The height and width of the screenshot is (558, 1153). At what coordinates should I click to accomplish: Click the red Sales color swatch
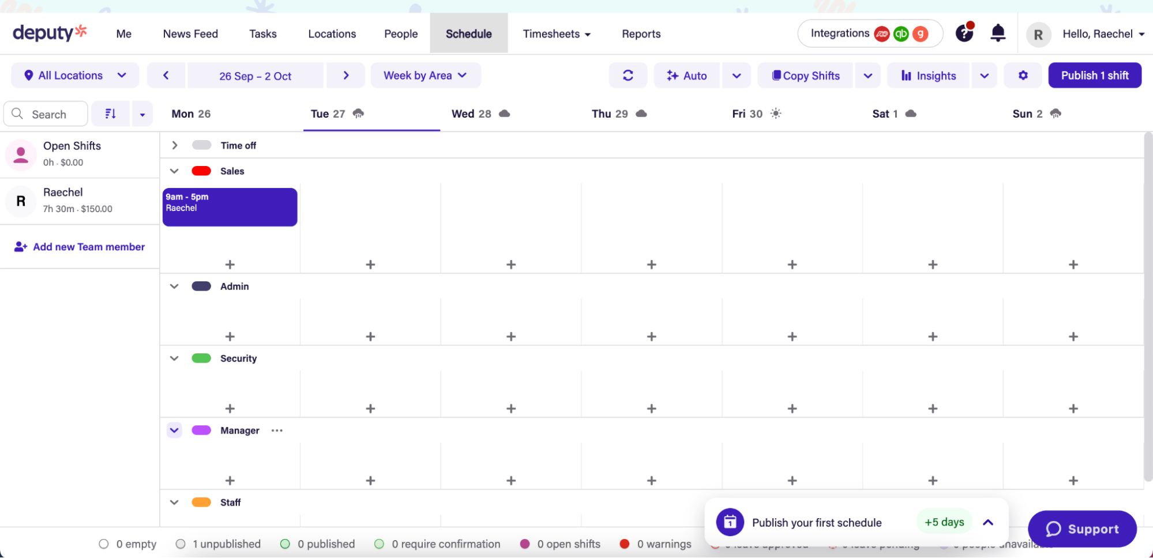[x=201, y=171]
